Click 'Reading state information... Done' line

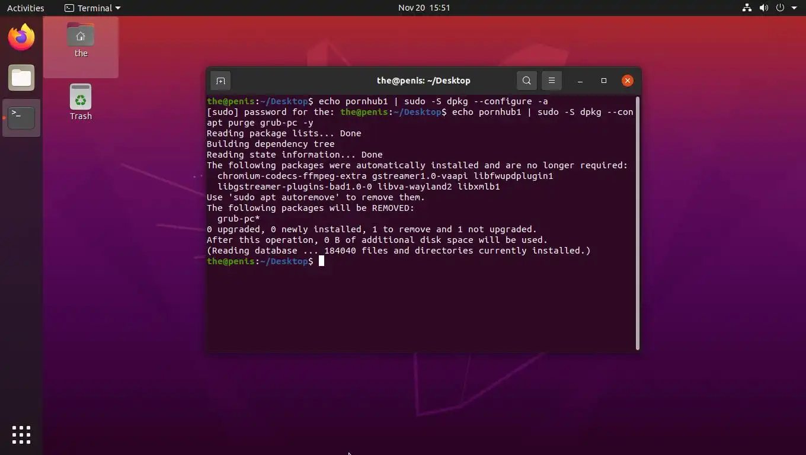(295, 155)
